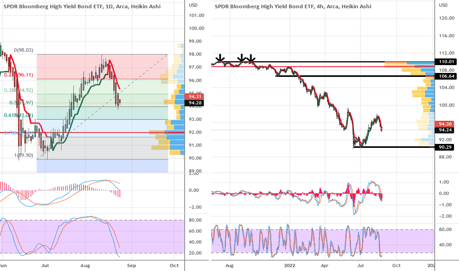The width and height of the screenshot is (459, 271).
Task: Click the 90.29 support level label
Action: (445, 147)
